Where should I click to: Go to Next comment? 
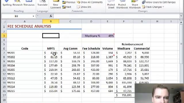point(66,7)
